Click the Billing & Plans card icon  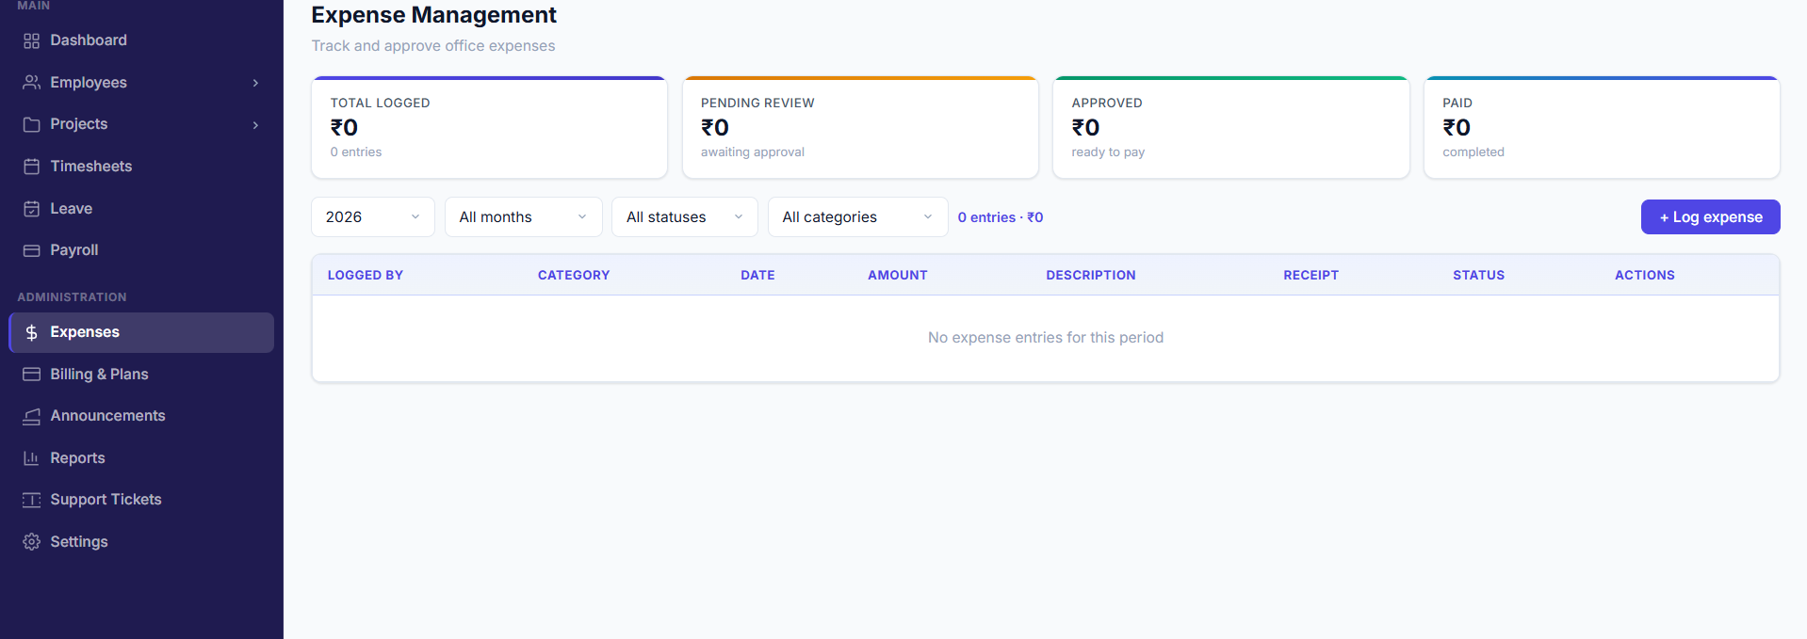click(x=31, y=375)
